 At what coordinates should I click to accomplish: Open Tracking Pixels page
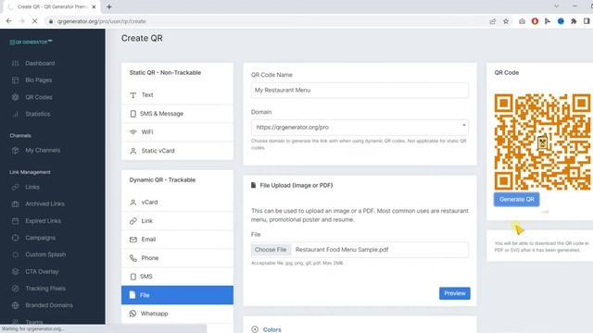(x=45, y=289)
